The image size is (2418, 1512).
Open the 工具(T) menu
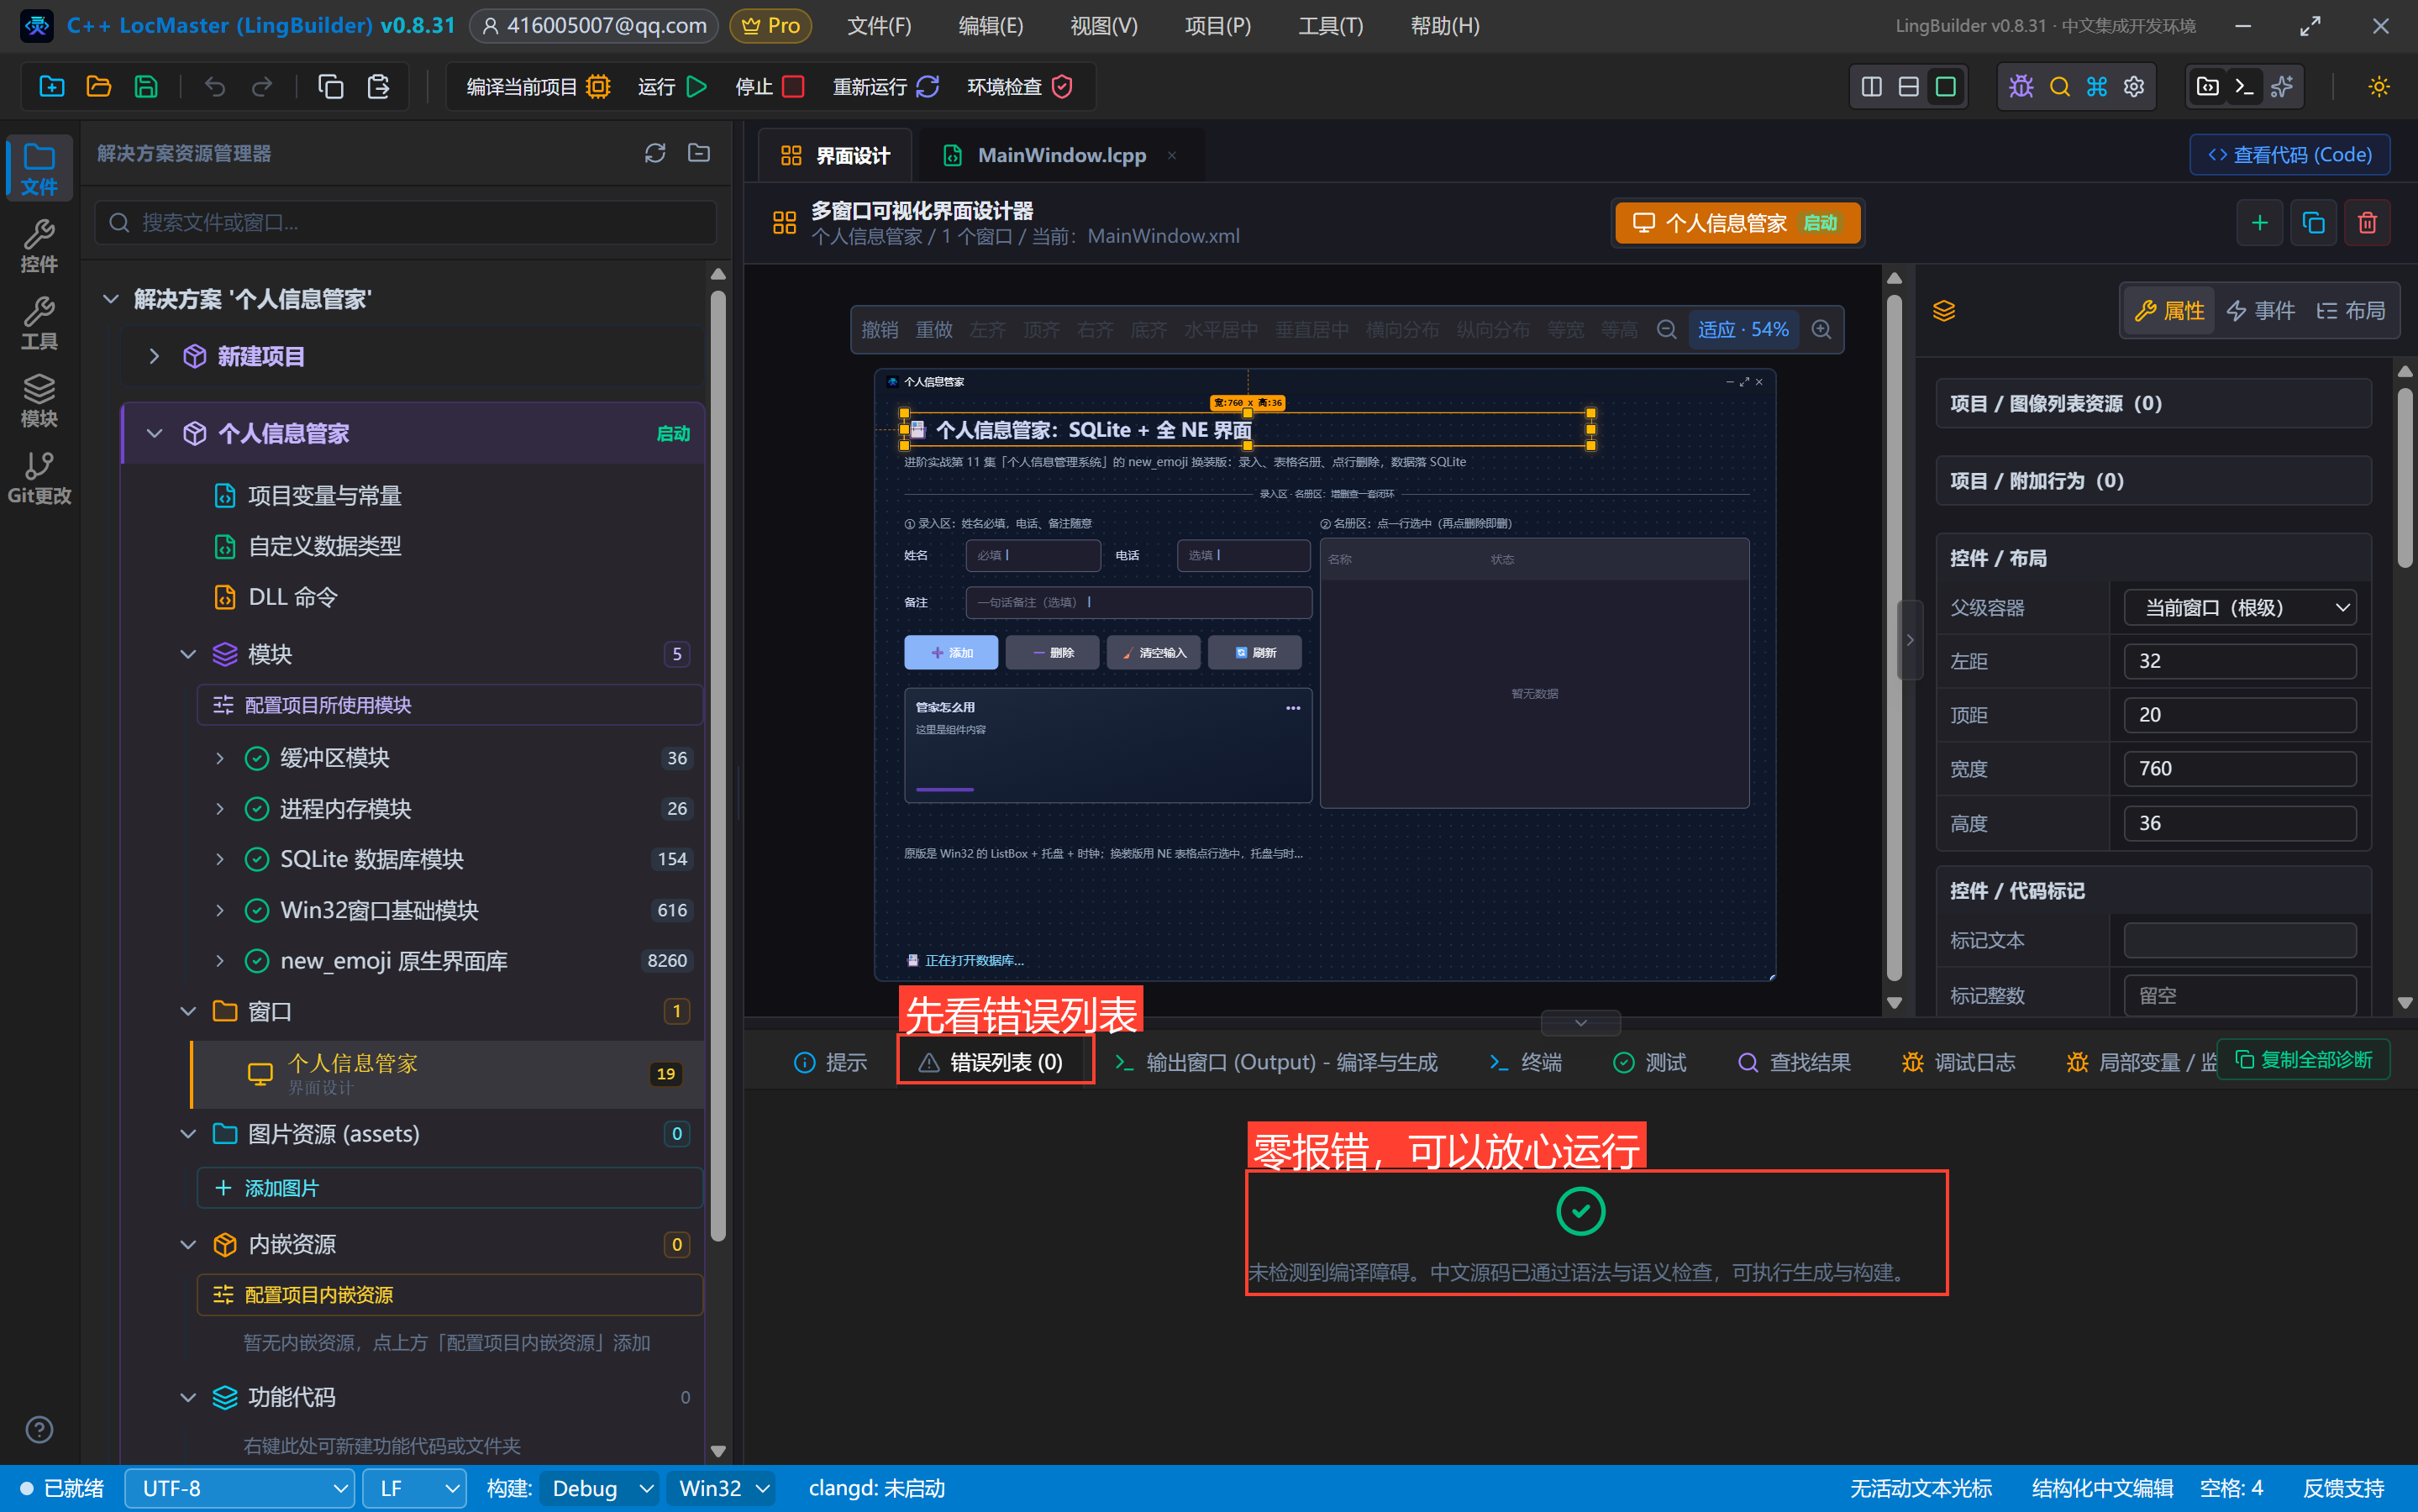click(1330, 26)
